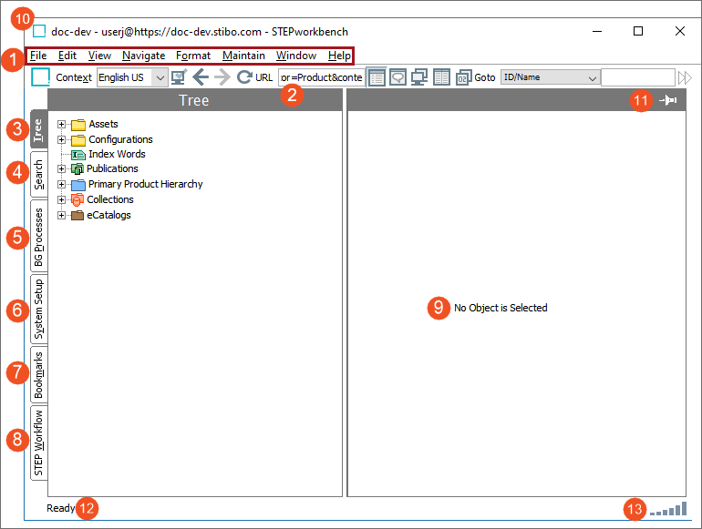The height and width of the screenshot is (529, 702).
Task: Click the workspace monitor icon beside Context
Action: 179,76
